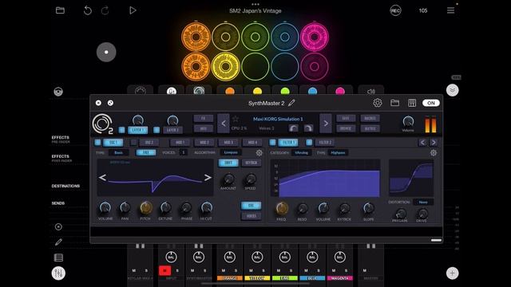Click the round ring icon above EFFECTS
Viewport: 511px width, 287px height.
coord(58,92)
